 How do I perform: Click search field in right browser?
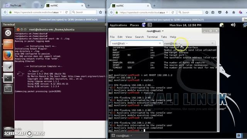190,12
